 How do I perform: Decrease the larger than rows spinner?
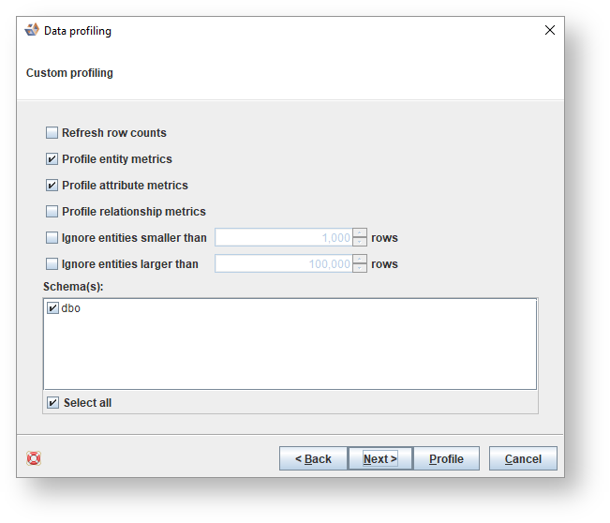coord(360,269)
